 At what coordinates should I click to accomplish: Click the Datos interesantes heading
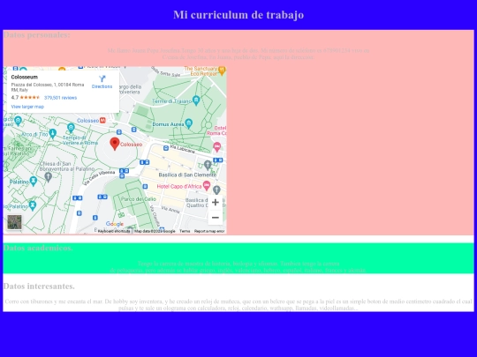(x=39, y=286)
